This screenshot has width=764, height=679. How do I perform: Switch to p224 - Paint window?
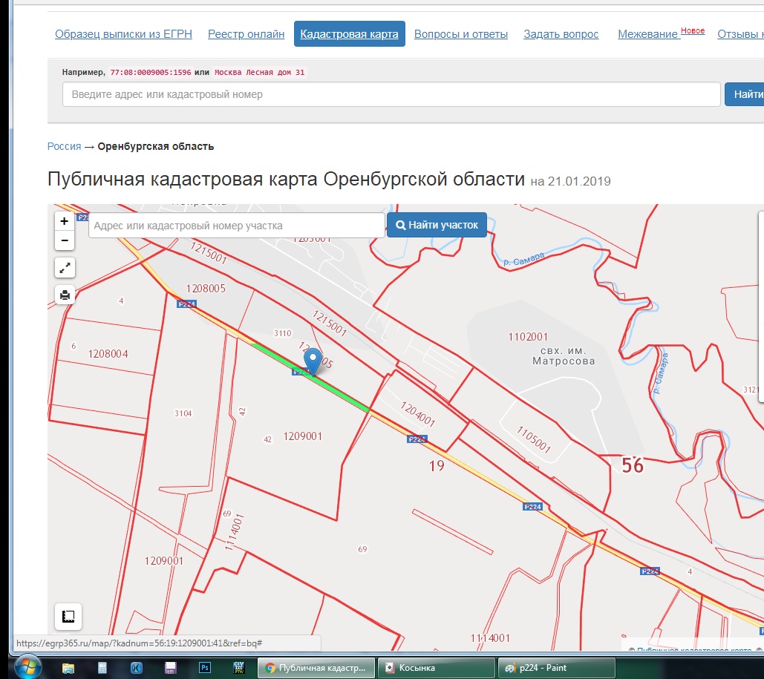coord(556,668)
